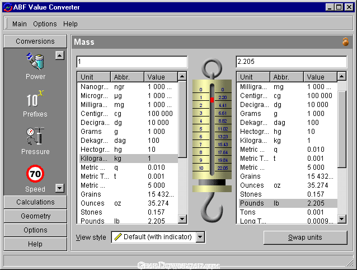The height and width of the screenshot is (270, 357).
Task: Select Stones row in right list
Action: point(287,194)
